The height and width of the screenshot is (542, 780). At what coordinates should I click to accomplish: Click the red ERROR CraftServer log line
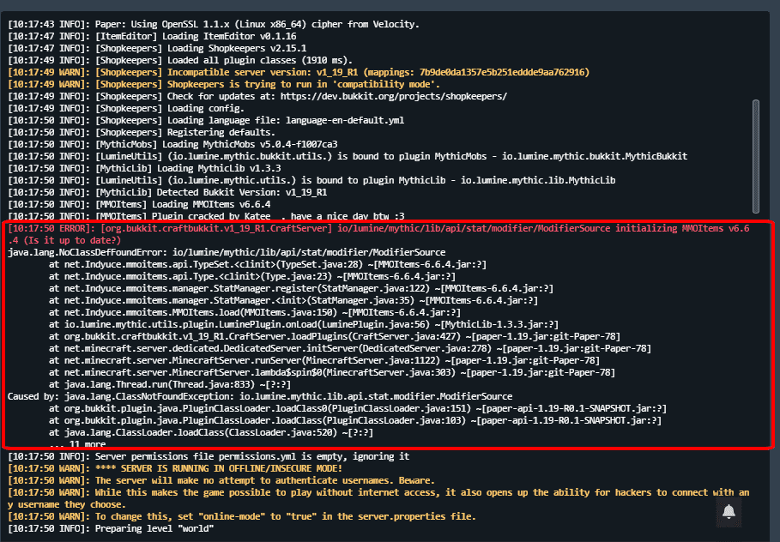[379, 234]
